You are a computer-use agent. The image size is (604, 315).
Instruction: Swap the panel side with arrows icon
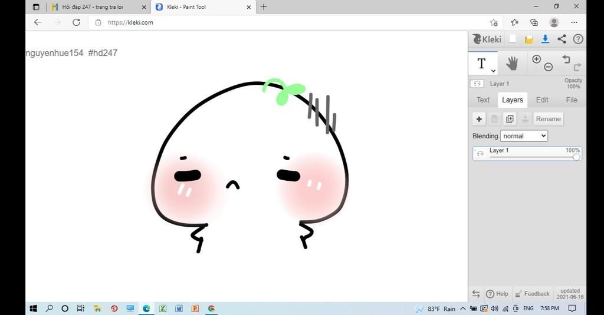(476, 294)
